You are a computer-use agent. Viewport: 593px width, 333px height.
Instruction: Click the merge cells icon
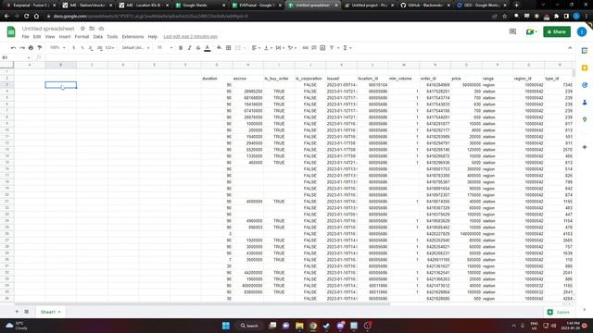tap(238, 48)
